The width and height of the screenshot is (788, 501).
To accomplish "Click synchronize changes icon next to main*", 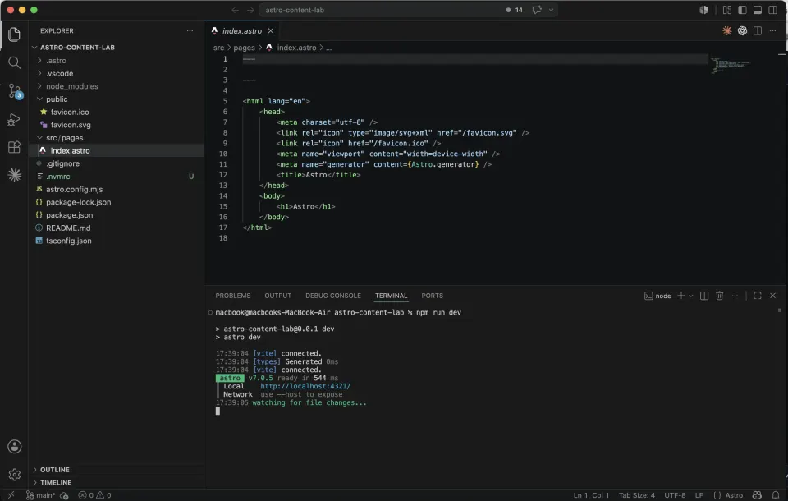I will [64, 495].
